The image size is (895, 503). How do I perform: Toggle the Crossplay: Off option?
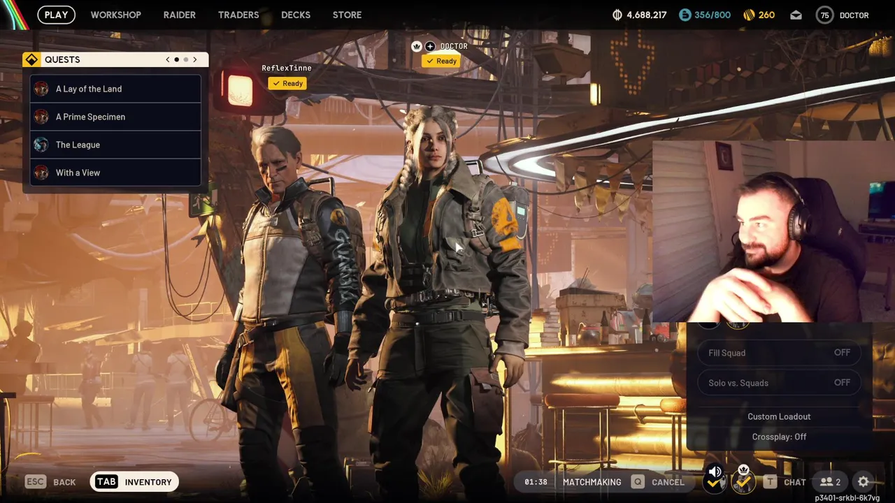pos(779,437)
